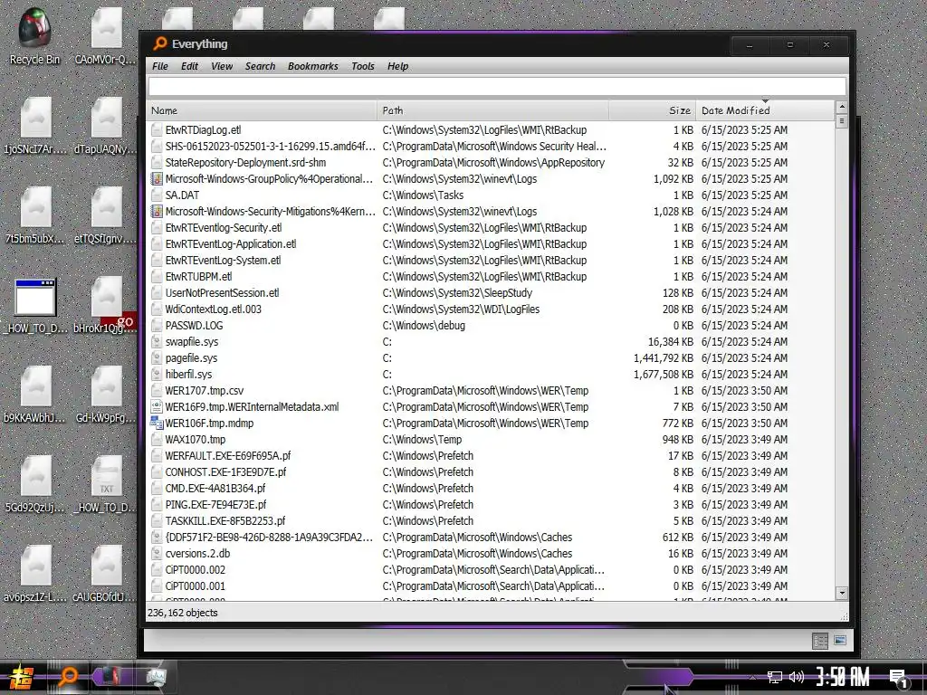Select desktop file 7t5bm5ubX...

point(35,215)
